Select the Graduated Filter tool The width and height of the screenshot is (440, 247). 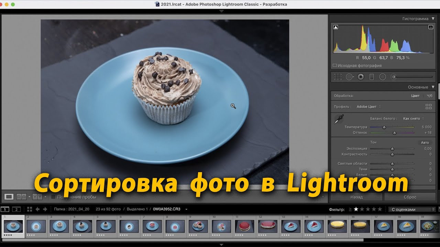pyautogui.click(x=372, y=77)
